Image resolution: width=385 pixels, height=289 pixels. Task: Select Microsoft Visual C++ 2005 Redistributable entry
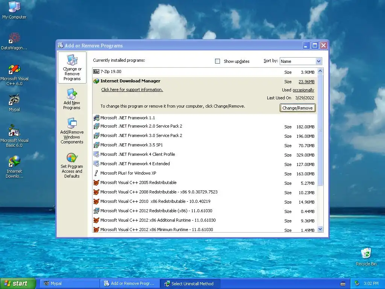[x=138, y=183]
